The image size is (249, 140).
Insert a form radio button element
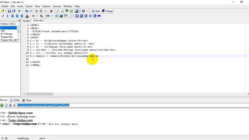tap(90, 16)
